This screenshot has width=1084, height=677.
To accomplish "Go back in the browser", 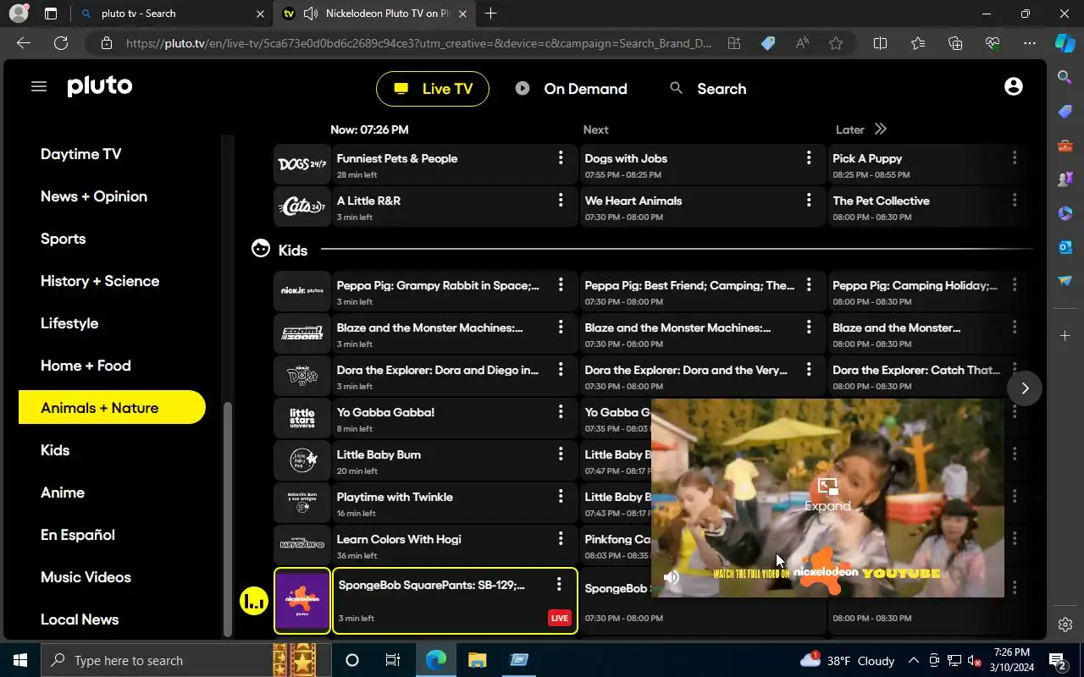I will coord(24,43).
